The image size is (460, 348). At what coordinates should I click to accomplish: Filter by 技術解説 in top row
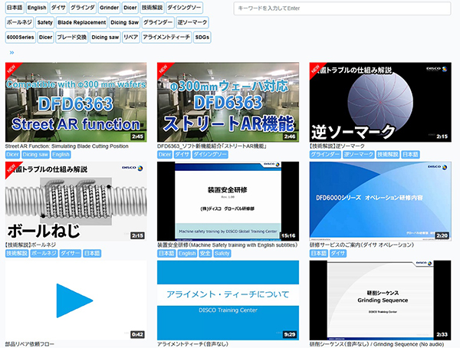click(x=152, y=8)
